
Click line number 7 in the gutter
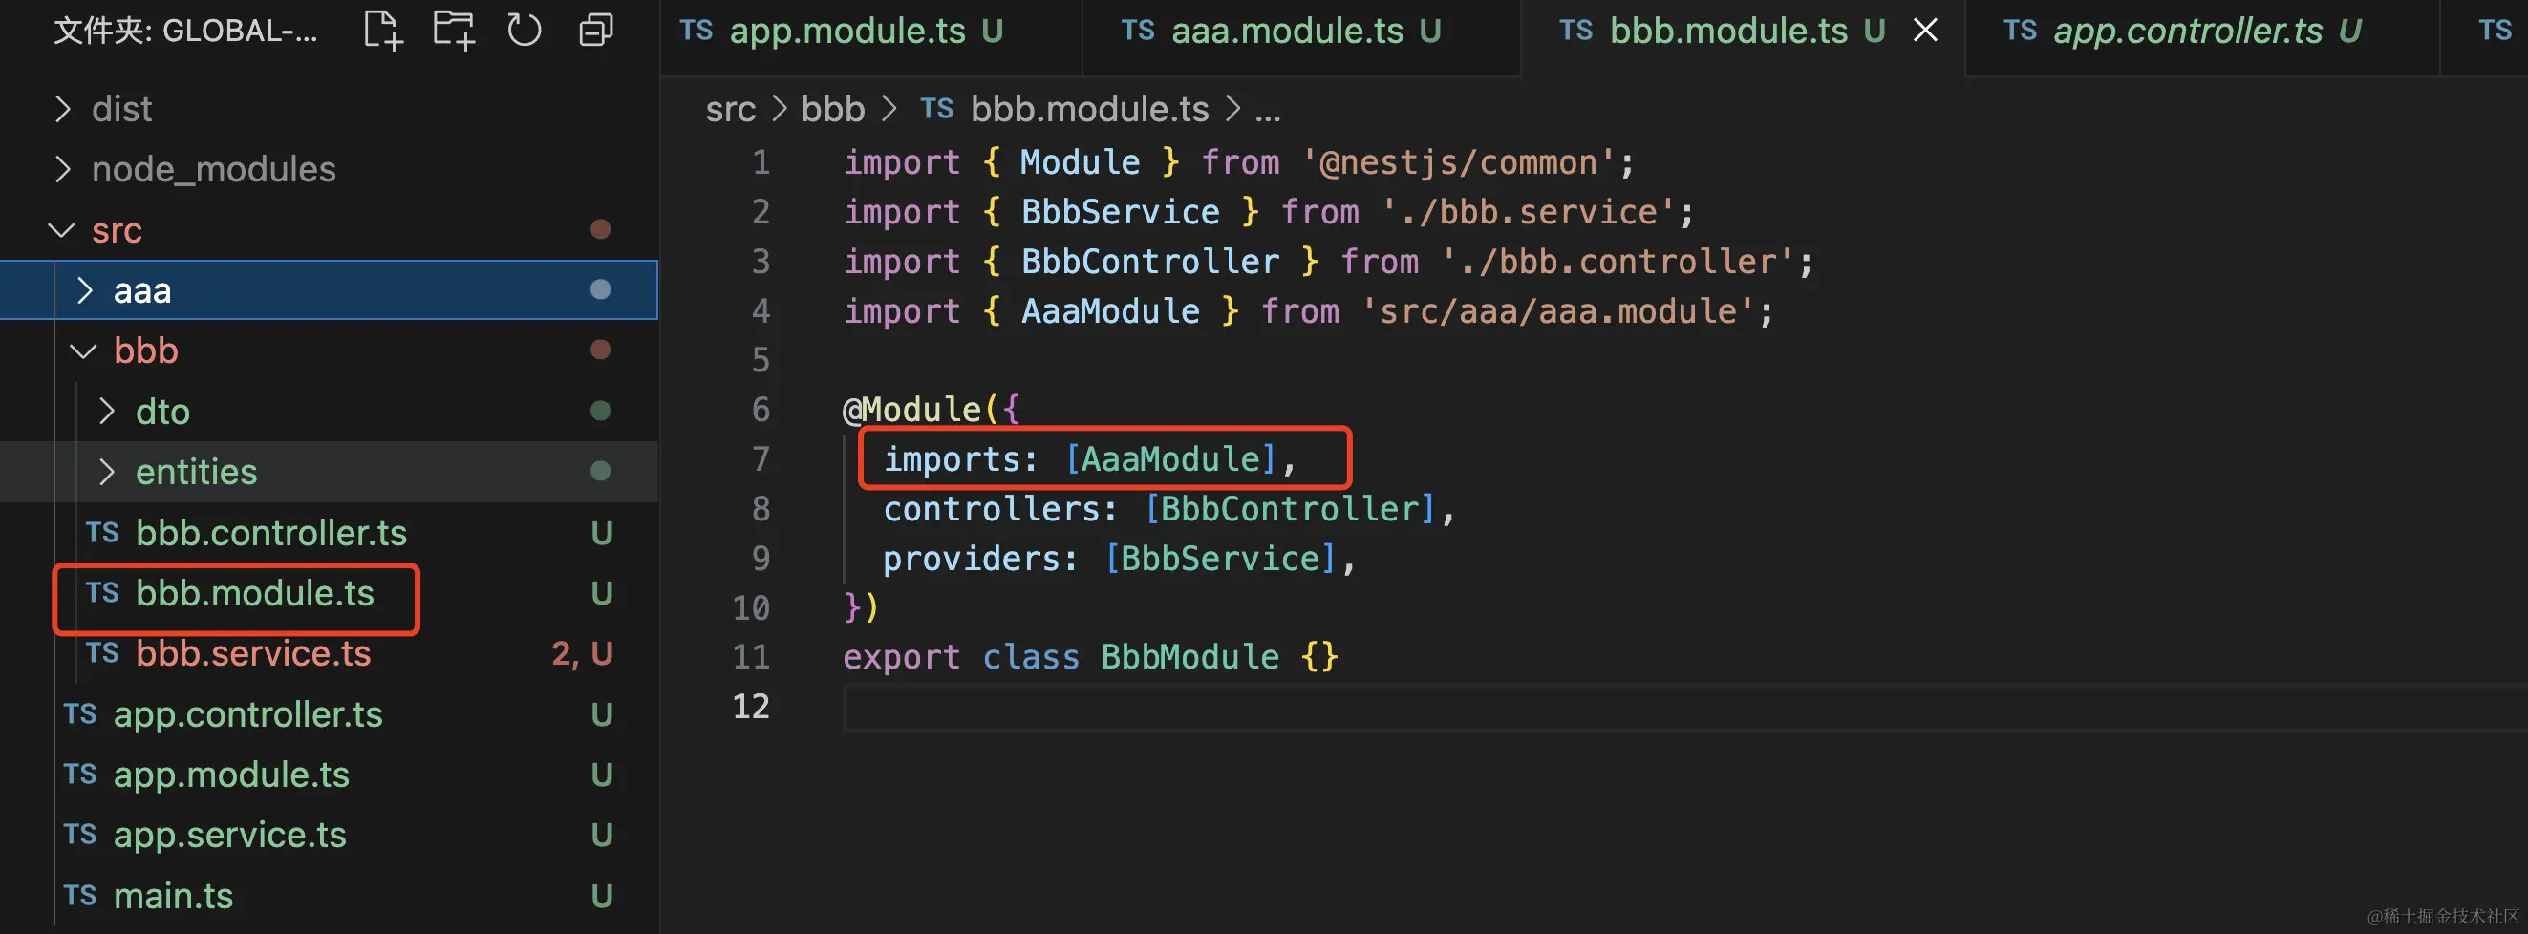[x=761, y=459]
